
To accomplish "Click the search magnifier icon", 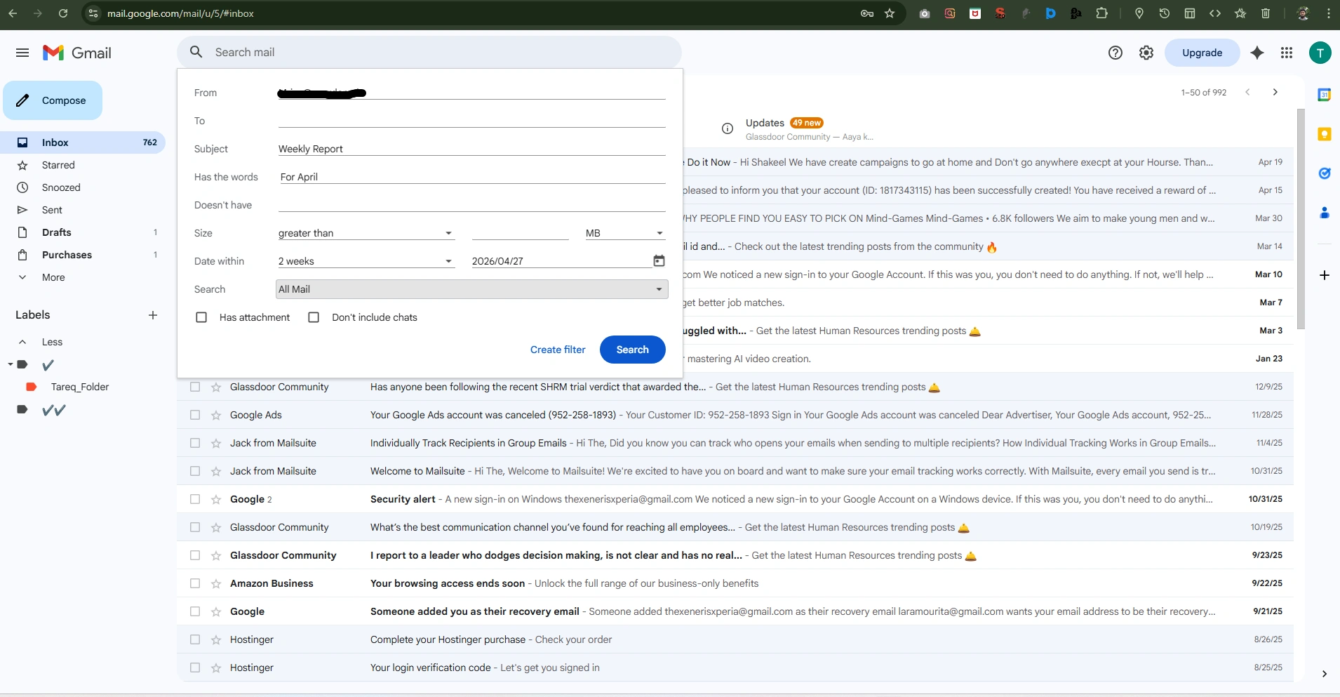I will click(x=196, y=52).
